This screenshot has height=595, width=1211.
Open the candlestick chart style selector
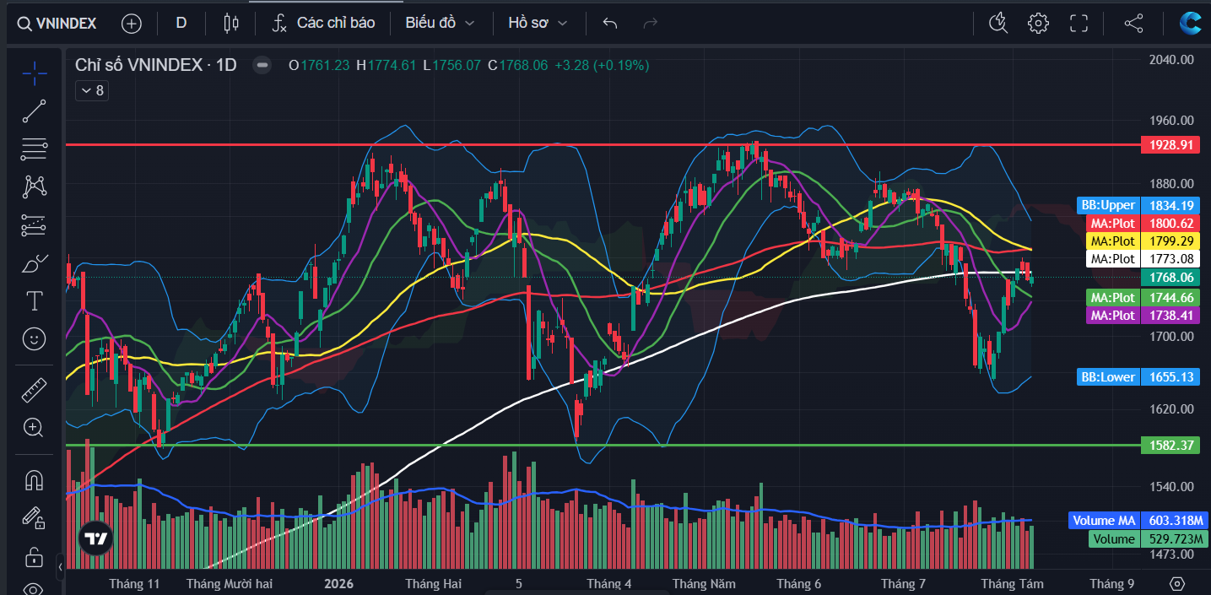coord(231,23)
